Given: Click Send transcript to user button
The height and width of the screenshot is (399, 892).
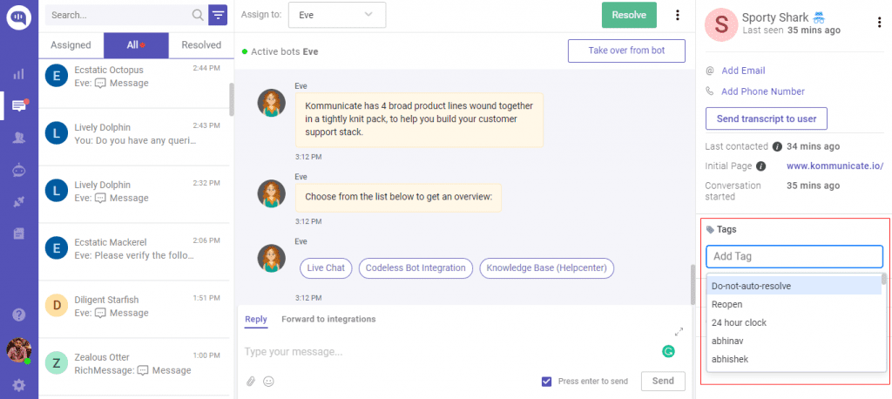Looking at the screenshot, I should (x=767, y=119).
